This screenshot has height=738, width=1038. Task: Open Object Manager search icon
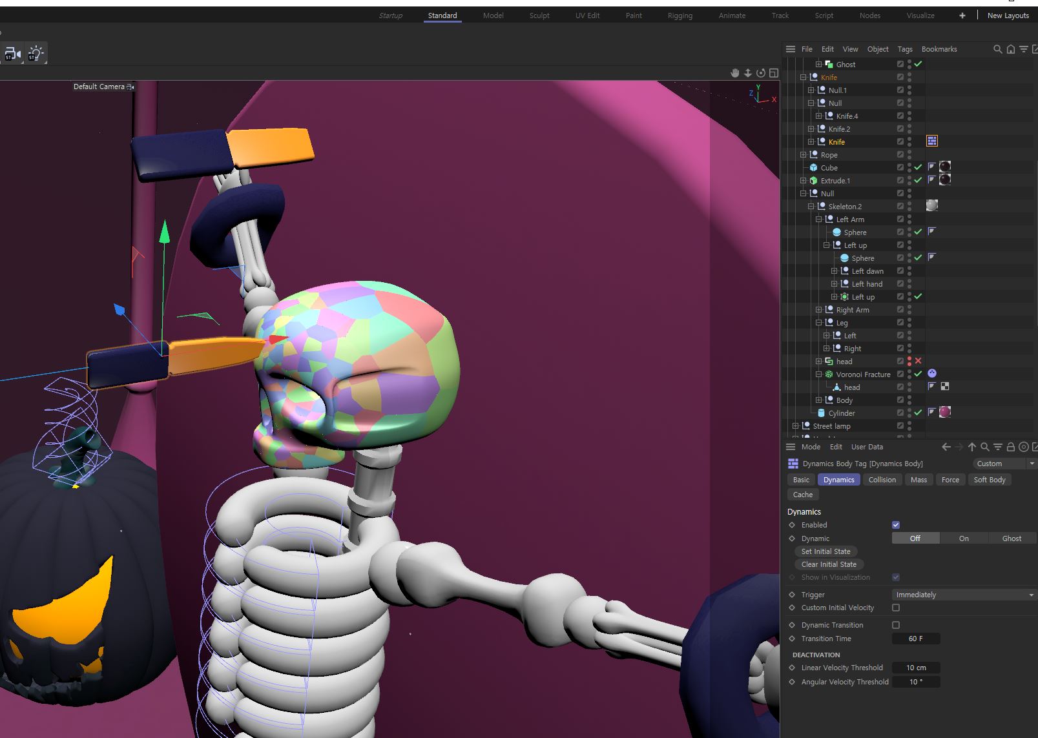point(998,49)
